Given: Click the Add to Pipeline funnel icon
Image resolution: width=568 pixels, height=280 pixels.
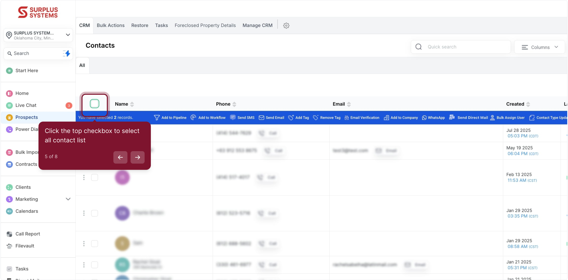Looking at the screenshot, I should 157,118.
